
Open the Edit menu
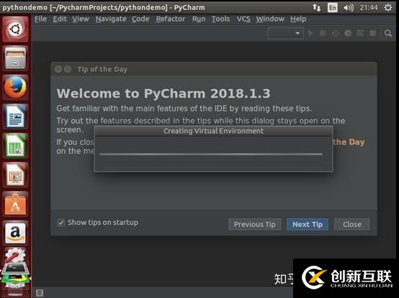(x=60, y=19)
